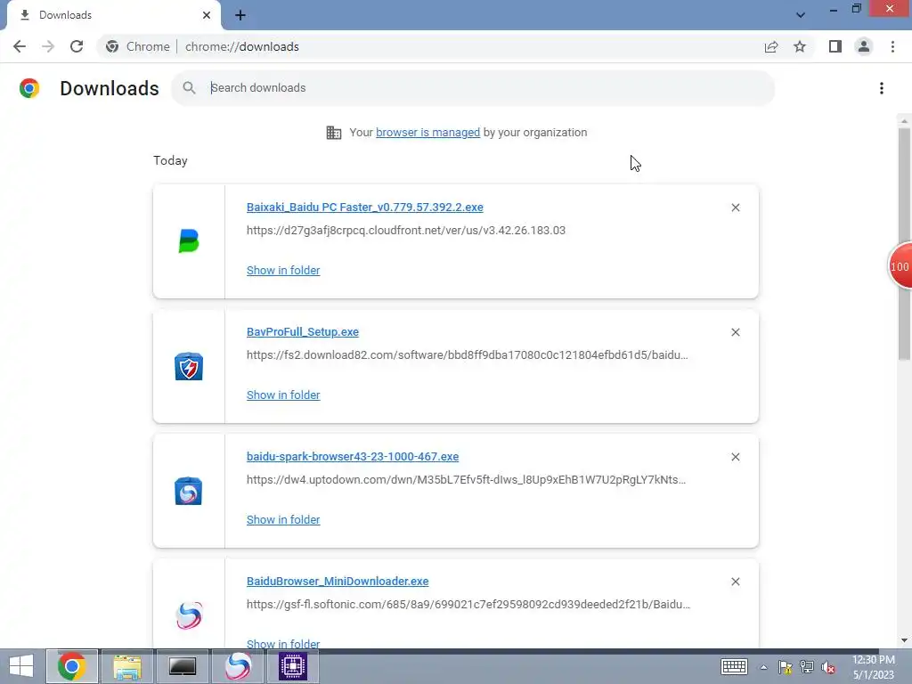Click the page vertical scrollbar thumb
Viewport: 912px width, 684px height.
tap(904, 244)
